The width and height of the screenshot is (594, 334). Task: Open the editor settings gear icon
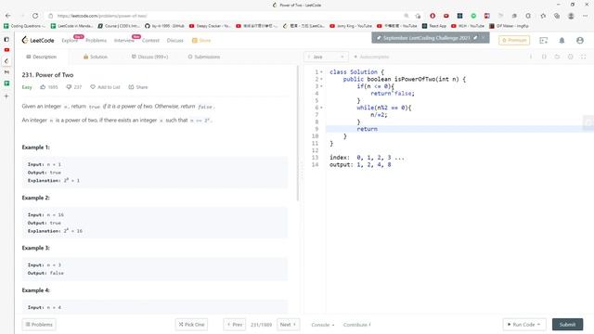click(570, 57)
